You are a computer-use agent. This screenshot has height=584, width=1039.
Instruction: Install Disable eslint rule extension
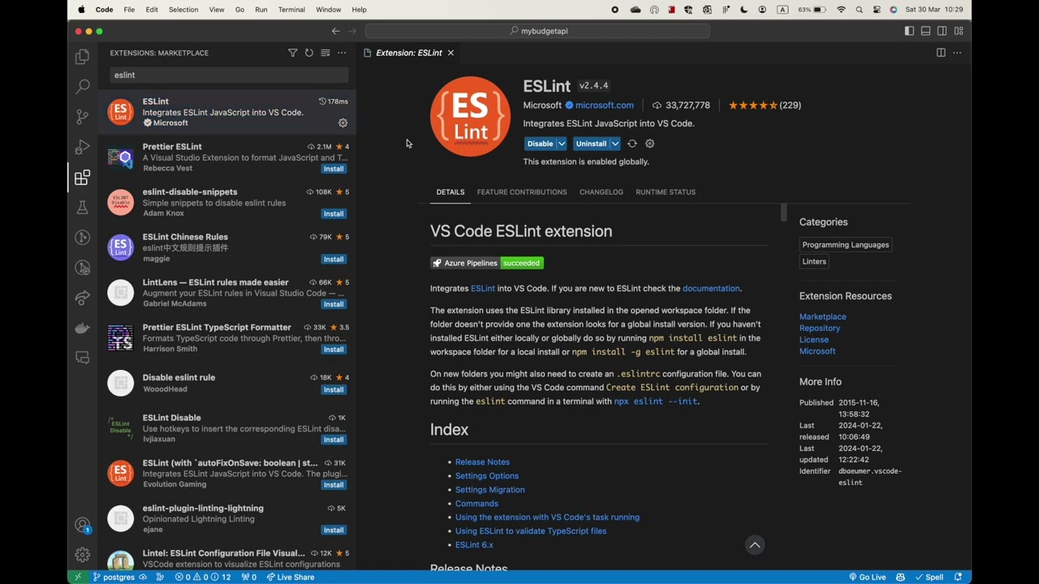(x=334, y=390)
